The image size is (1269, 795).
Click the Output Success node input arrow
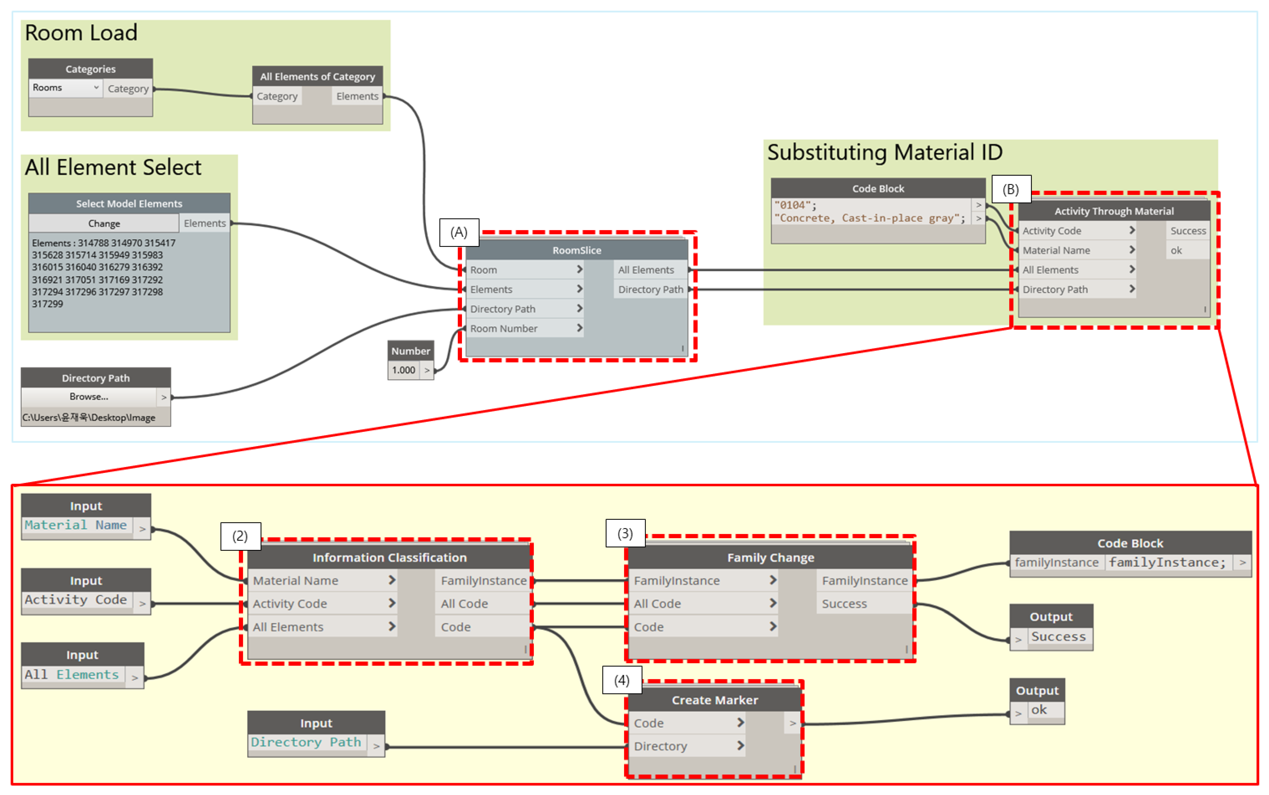(1018, 640)
